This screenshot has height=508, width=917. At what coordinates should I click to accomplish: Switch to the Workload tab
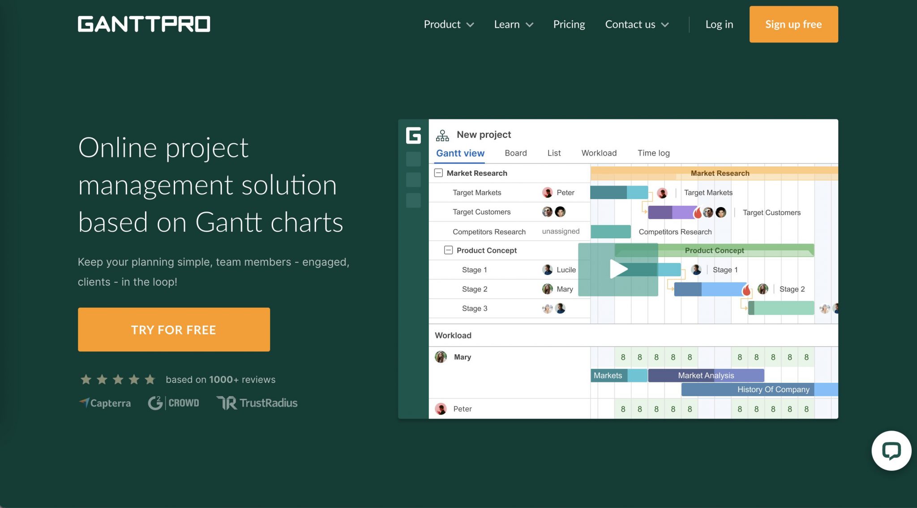point(599,153)
